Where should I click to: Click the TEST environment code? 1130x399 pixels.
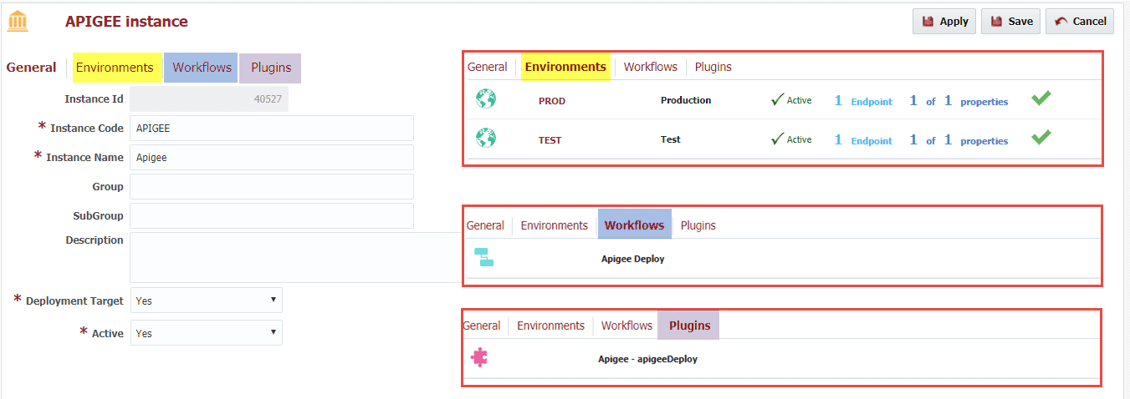click(550, 140)
